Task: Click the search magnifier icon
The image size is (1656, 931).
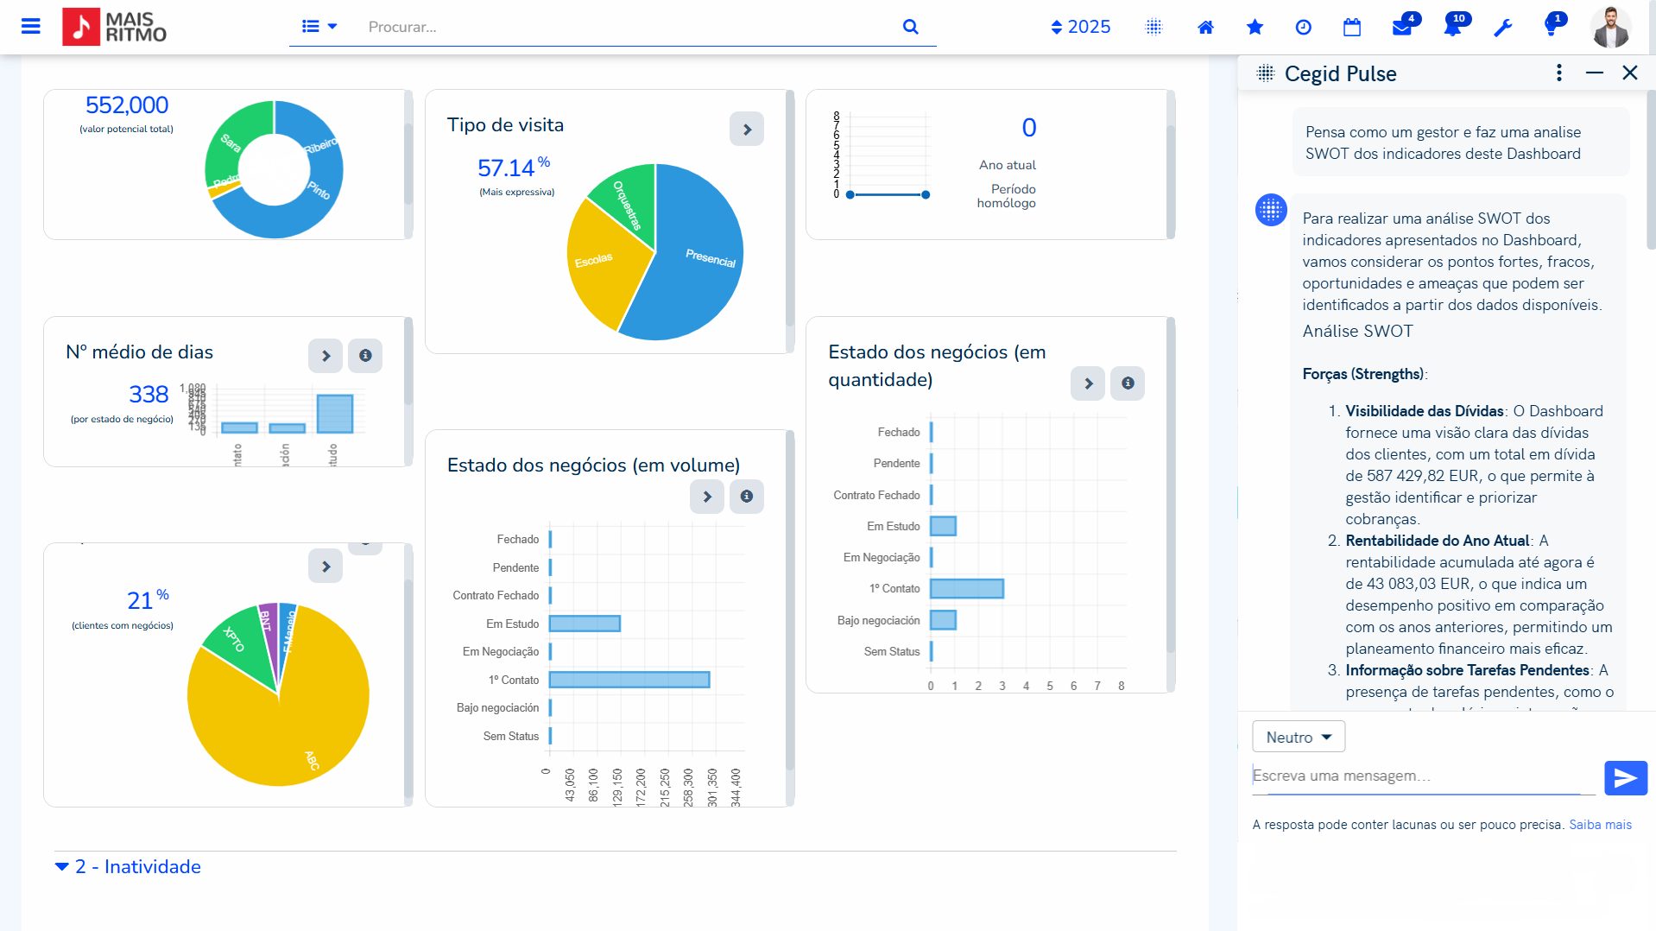Action: click(x=910, y=27)
